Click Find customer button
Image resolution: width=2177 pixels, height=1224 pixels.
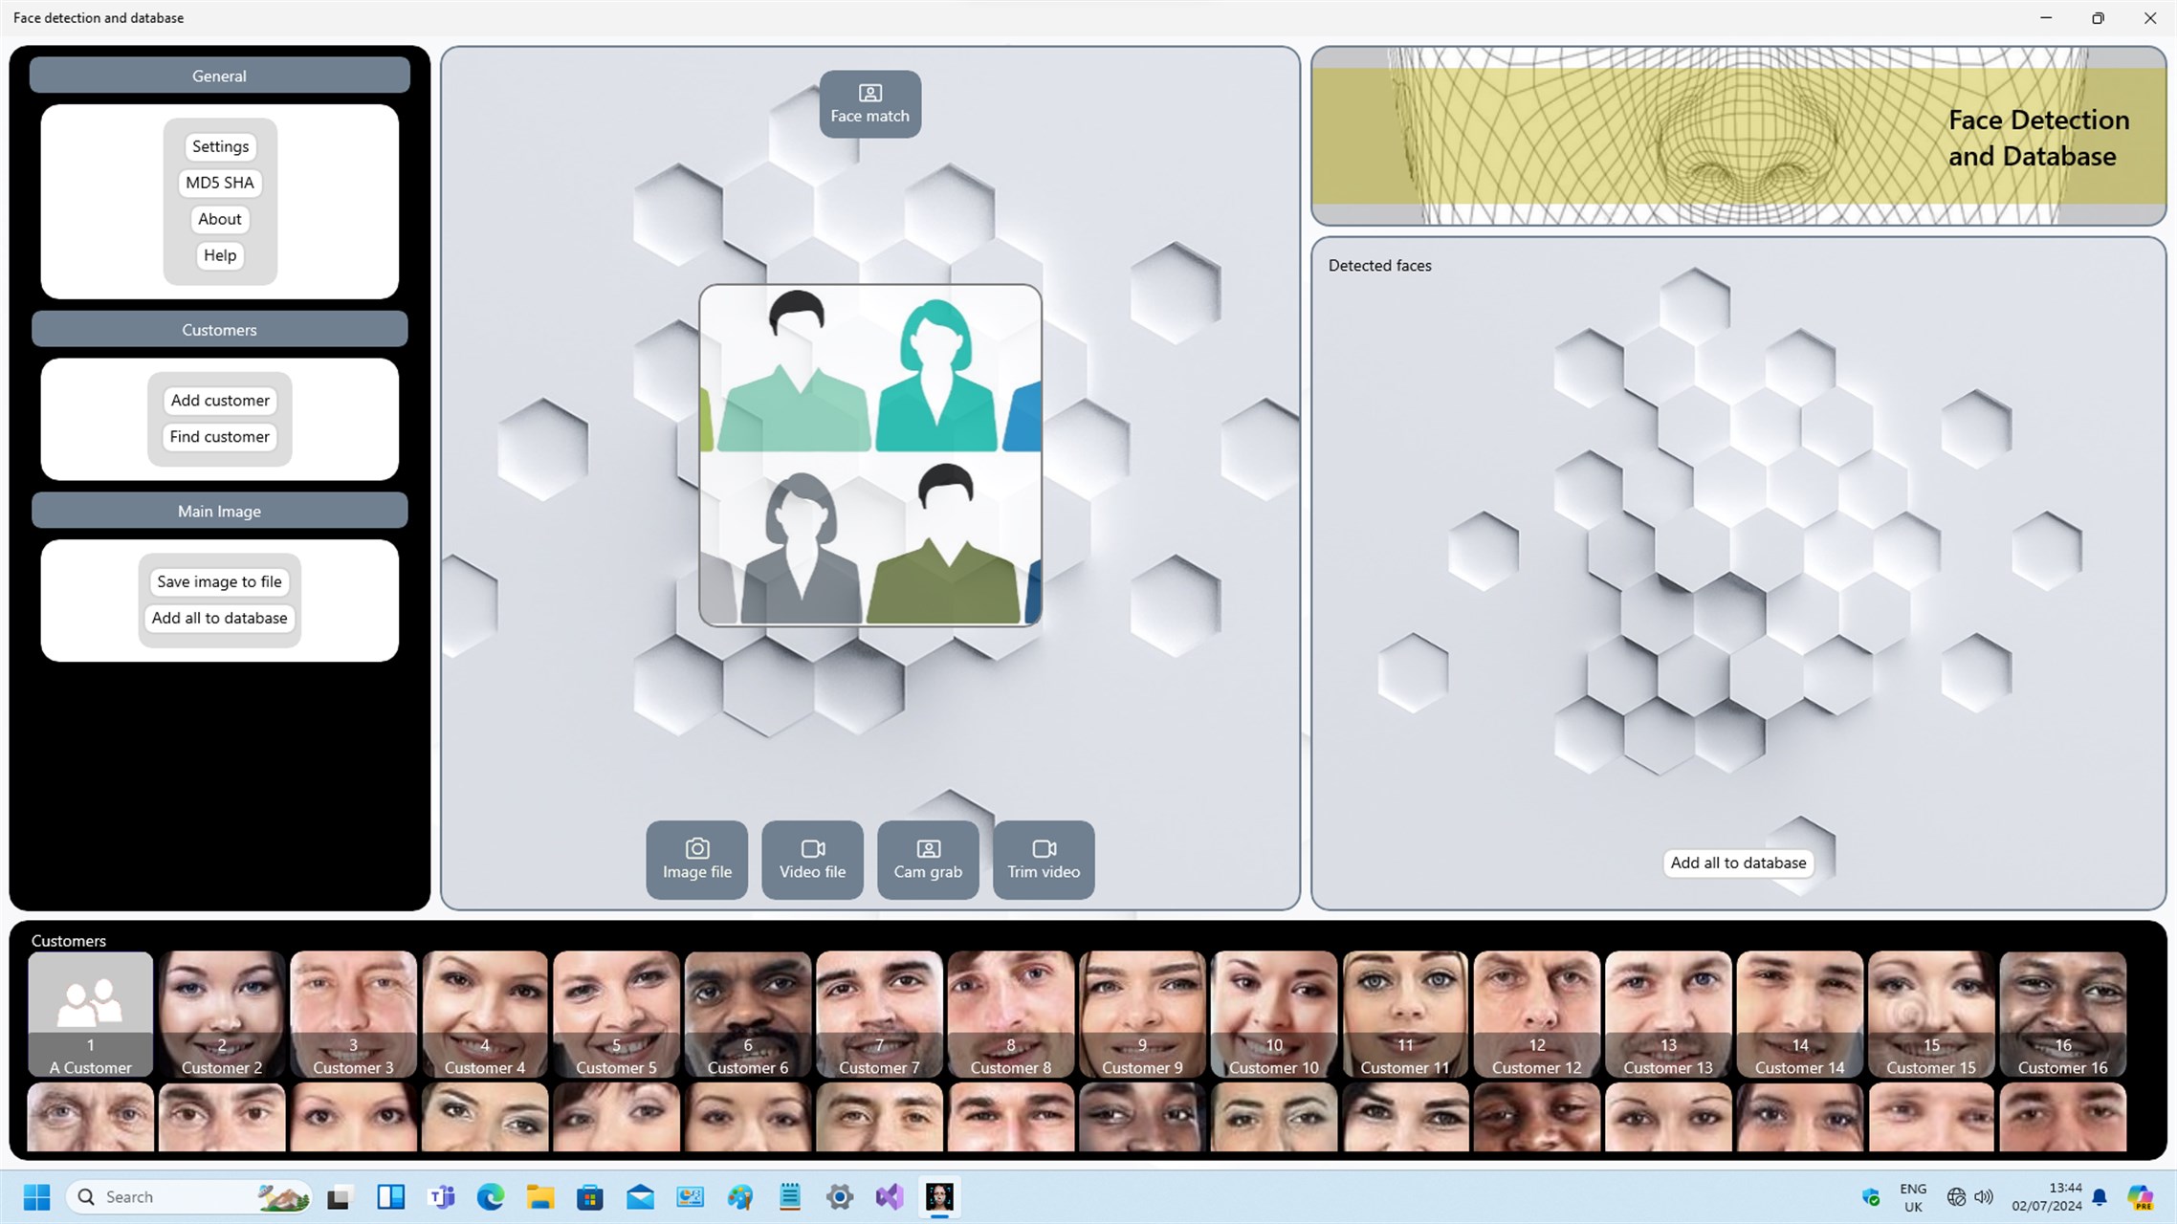pyautogui.click(x=220, y=437)
